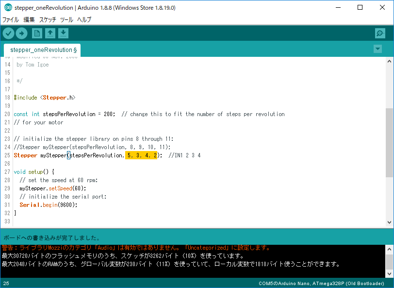Open the ツール menu
This screenshot has width=394, height=288.
(x=66, y=19)
